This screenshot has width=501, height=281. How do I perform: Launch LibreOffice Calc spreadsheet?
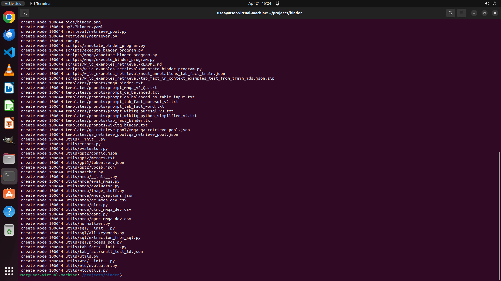click(x=9, y=105)
